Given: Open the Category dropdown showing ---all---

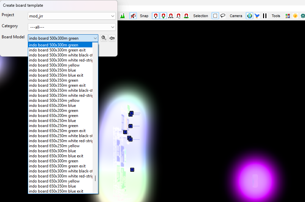Looking at the screenshot, I should (72, 27).
